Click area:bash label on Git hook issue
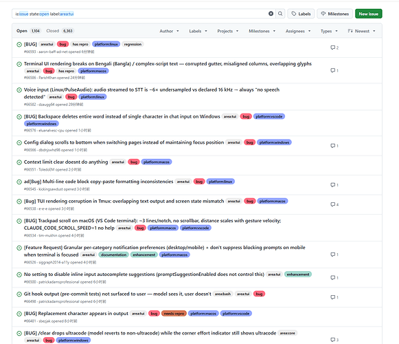 pyautogui.click(x=223, y=294)
